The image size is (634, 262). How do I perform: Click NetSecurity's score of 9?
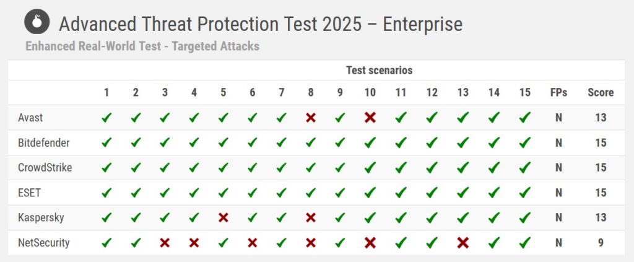pos(601,243)
